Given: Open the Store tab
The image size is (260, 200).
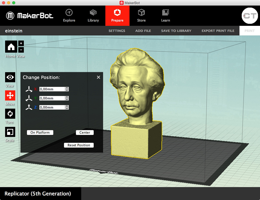Looking at the screenshot, I should (x=141, y=16).
